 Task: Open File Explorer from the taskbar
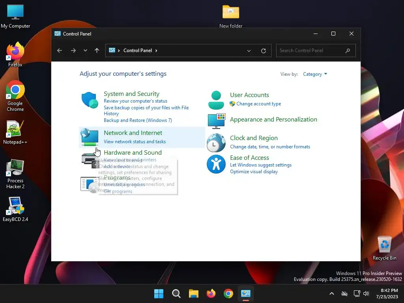[x=193, y=294]
